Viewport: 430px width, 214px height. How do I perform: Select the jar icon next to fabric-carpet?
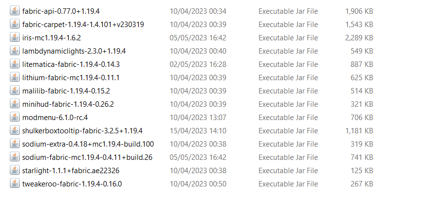click(14, 24)
